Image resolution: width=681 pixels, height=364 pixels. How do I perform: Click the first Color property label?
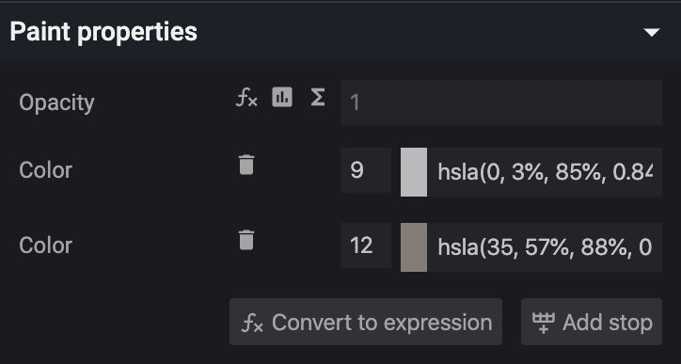point(45,170)
